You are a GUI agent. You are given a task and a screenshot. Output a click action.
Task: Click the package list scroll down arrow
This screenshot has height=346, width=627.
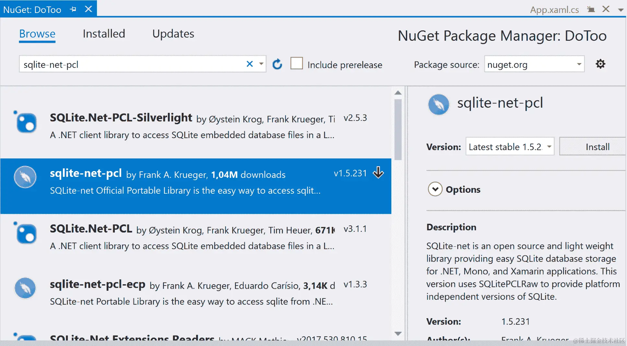[398, 333]
